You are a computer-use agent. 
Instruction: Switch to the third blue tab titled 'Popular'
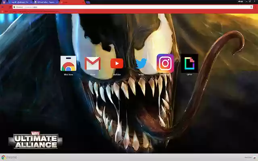coord(46,2)
